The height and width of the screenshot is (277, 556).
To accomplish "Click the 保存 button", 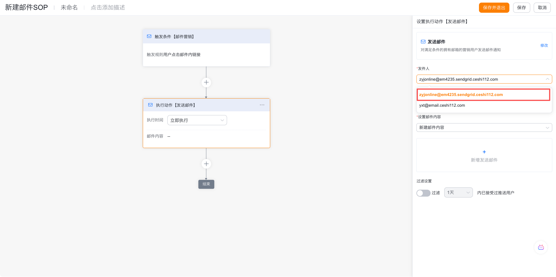I will click(522, 8).
